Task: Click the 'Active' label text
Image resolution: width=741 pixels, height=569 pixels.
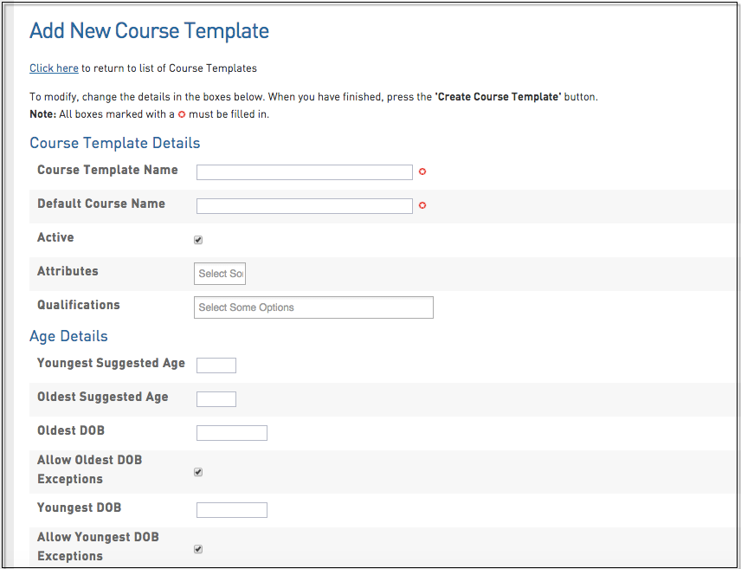Action: point(55,237)
